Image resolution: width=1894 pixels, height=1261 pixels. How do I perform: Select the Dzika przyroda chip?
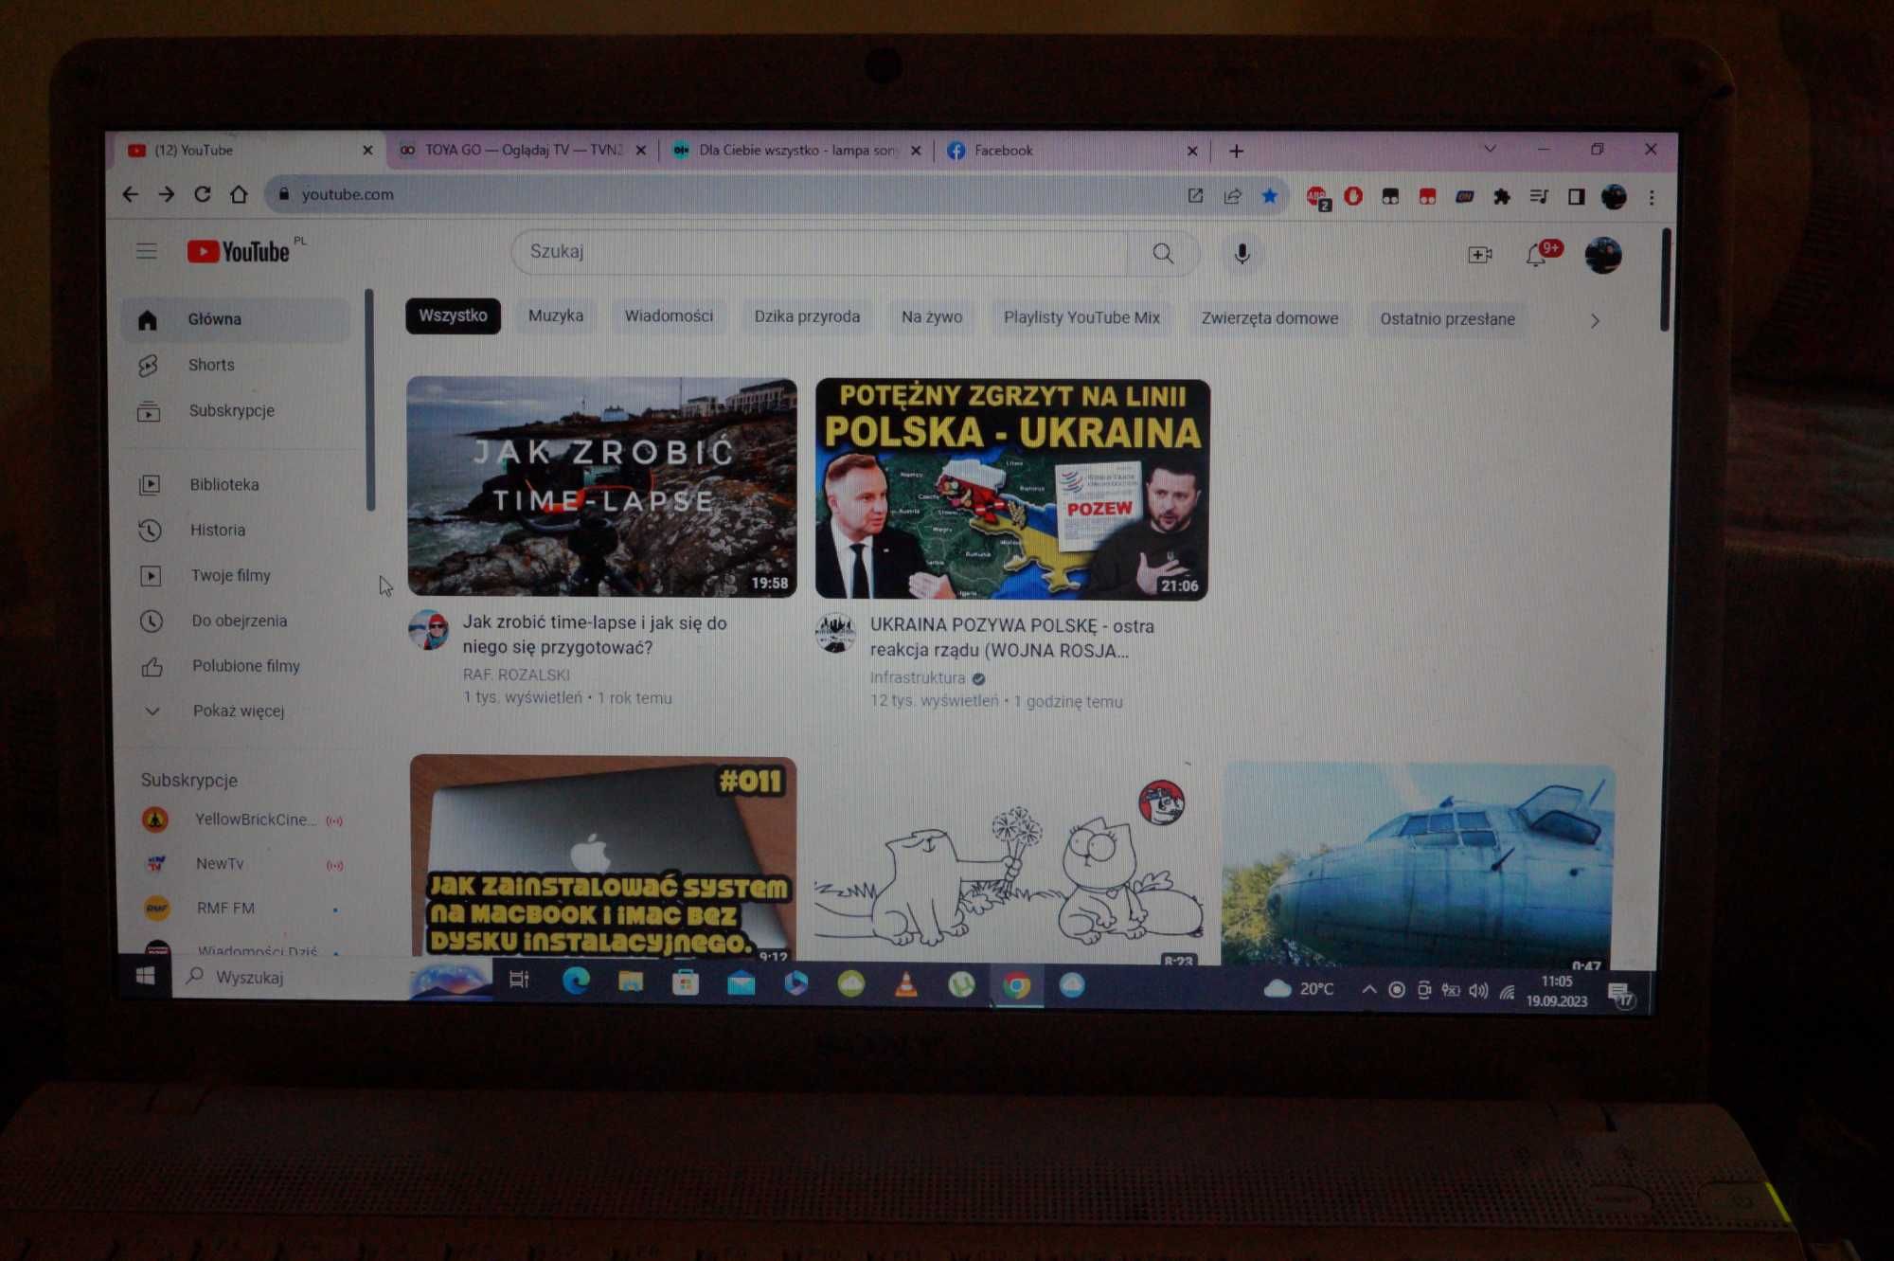[807, 316]
